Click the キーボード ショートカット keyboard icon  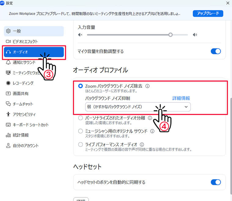9,125
